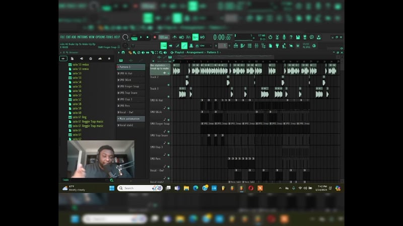Open the project info page icon

tap(271, 46)
